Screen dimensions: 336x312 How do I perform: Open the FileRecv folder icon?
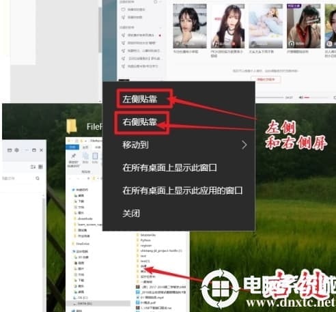[72, 126]
